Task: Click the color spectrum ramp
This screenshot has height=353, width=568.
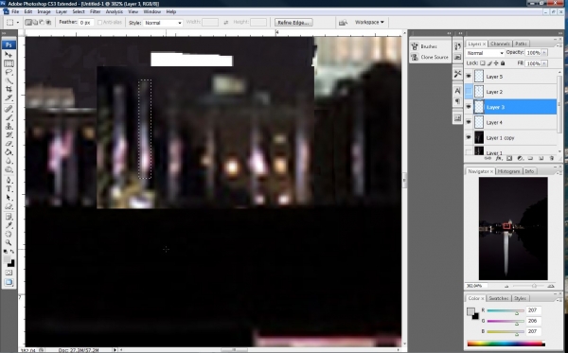Action: 506,344
